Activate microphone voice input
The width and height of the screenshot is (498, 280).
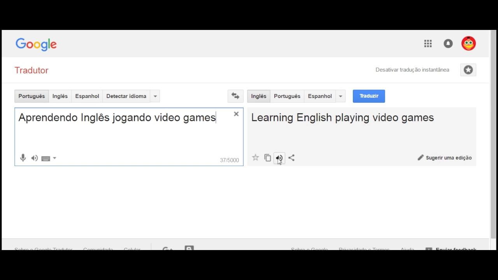(x=23, y=158)
